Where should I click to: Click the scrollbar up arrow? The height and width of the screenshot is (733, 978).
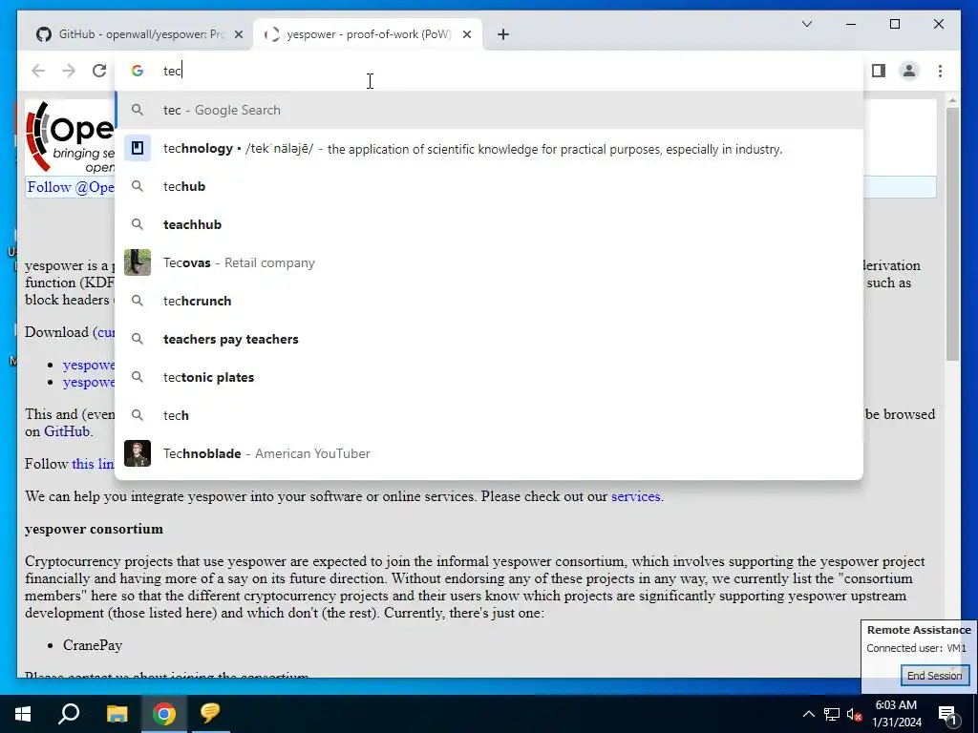(952, 99)
